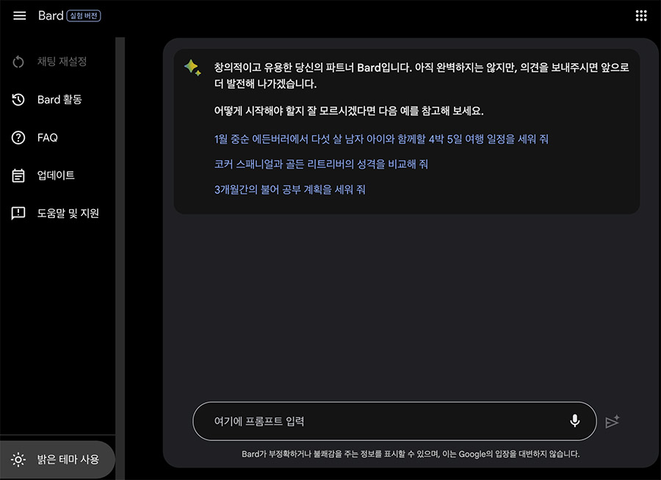Select the 3개월간의 불어 공부 계획 example prompt

[x=289, y=189]
